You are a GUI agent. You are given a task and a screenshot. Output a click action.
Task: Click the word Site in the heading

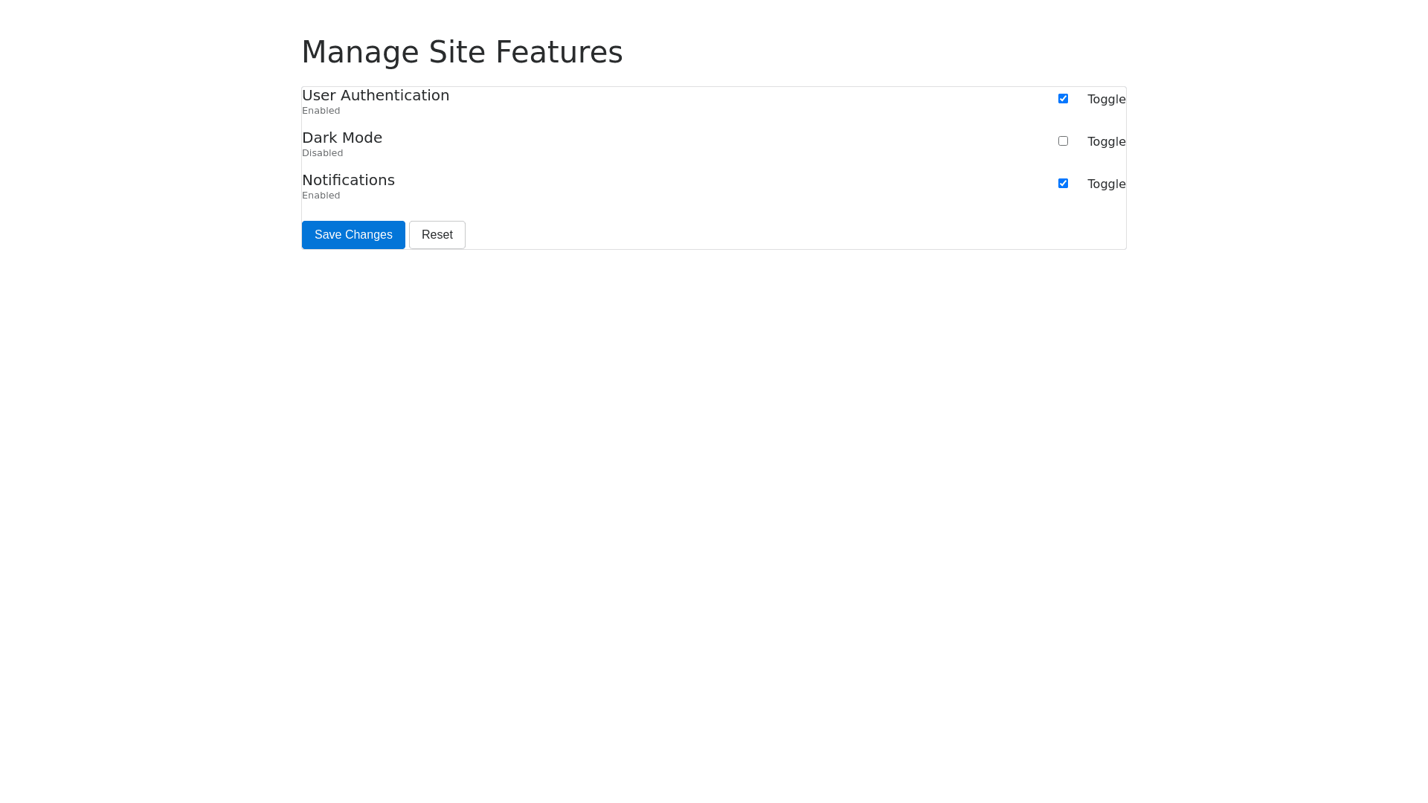[457, 52]
